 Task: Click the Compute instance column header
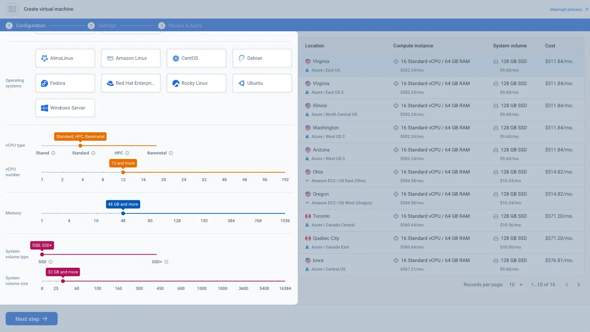tap(413, 46)
